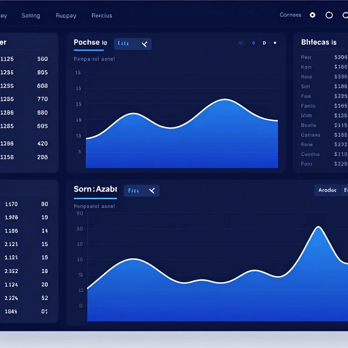This screenshot has width=348, height=348.
Task: Select the Sorn:Azabt tab heading
Action: [95, 189]
